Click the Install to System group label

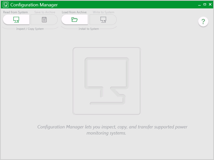89,29
